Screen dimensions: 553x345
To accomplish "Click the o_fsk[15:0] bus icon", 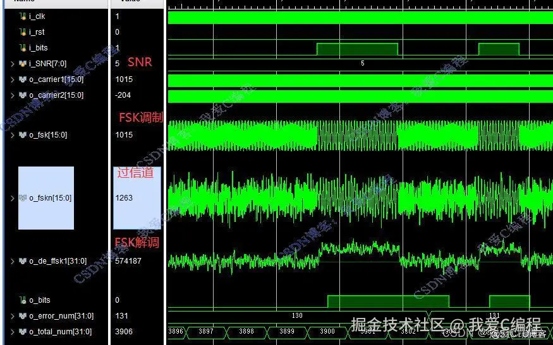I will click(x=23, y=135).
